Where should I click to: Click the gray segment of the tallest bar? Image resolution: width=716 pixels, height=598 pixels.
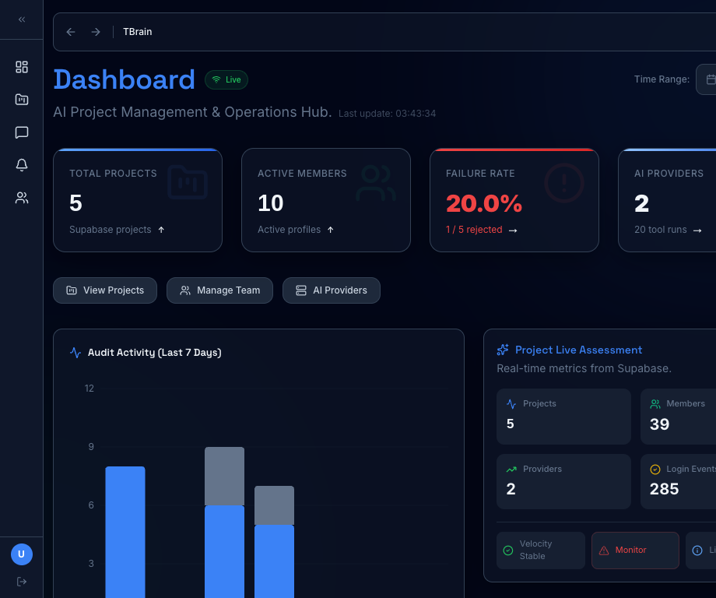(x=224, y=476)
